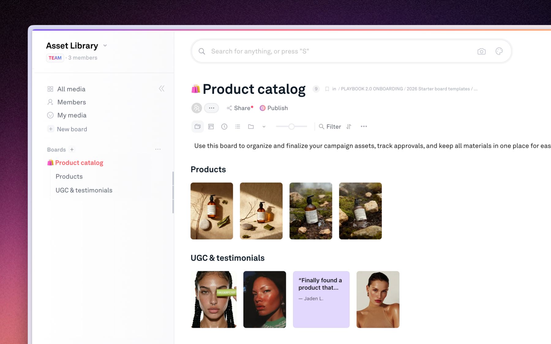Open the ellipsis button beside avatar
This screenshot has width=551, height=344.
pos(212,108)
